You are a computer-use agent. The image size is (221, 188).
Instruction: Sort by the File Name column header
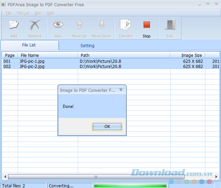tap(48, 55)
